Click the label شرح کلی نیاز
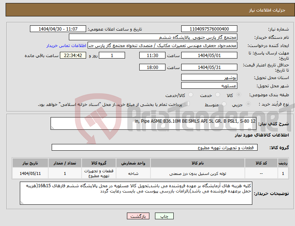 coord(273,124)
